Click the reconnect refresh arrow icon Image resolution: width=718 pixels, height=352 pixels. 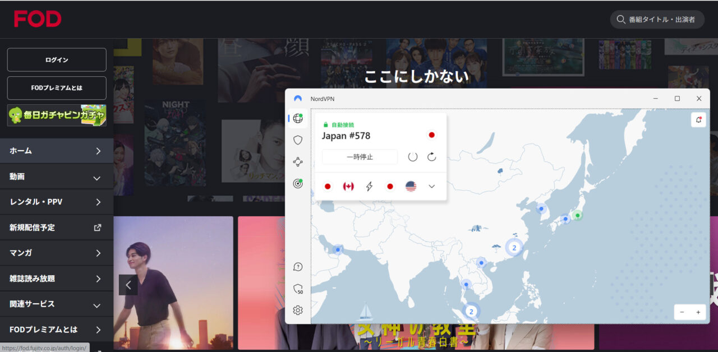click(x=431, y=157)
